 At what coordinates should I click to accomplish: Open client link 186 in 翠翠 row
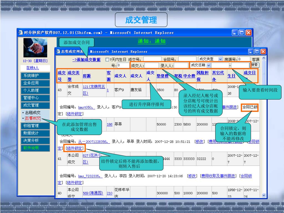(x=110, y=125)
